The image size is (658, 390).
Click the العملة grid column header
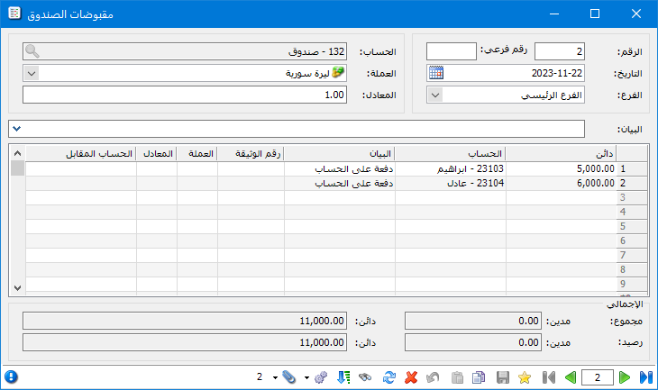point(197,154)
